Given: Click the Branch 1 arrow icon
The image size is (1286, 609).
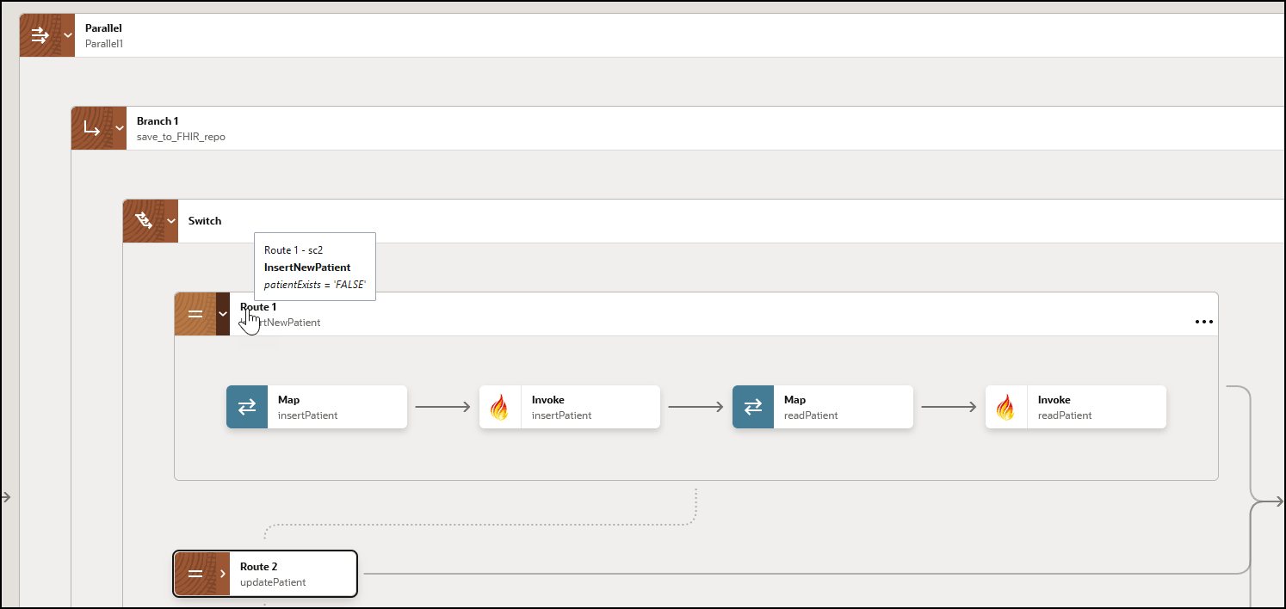Looking at the screenshot, I should click(92, 128).
